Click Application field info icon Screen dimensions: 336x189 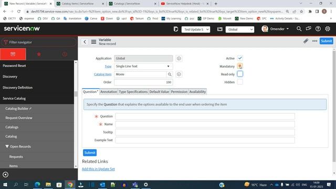click(x=178, y=58)
